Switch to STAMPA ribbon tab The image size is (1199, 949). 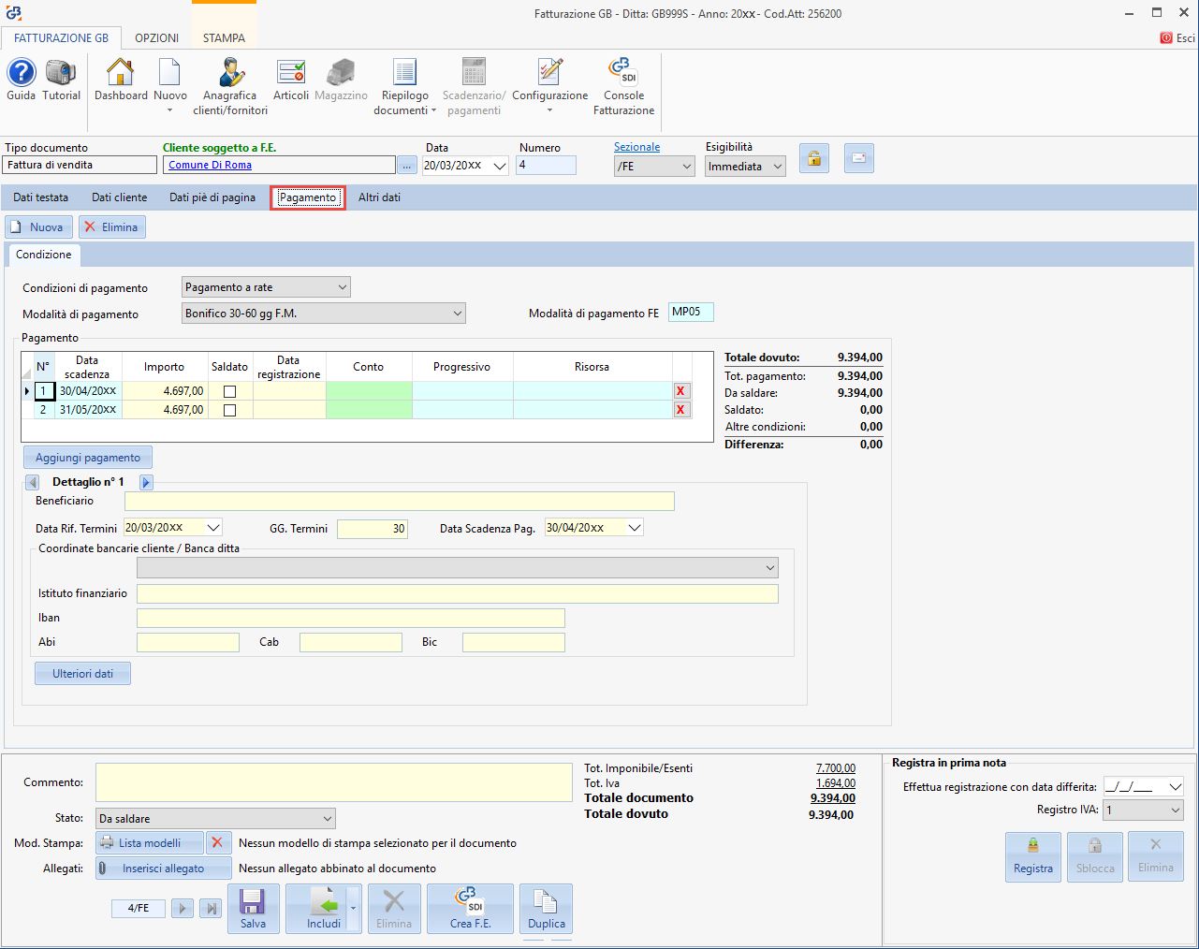[224, 38]
